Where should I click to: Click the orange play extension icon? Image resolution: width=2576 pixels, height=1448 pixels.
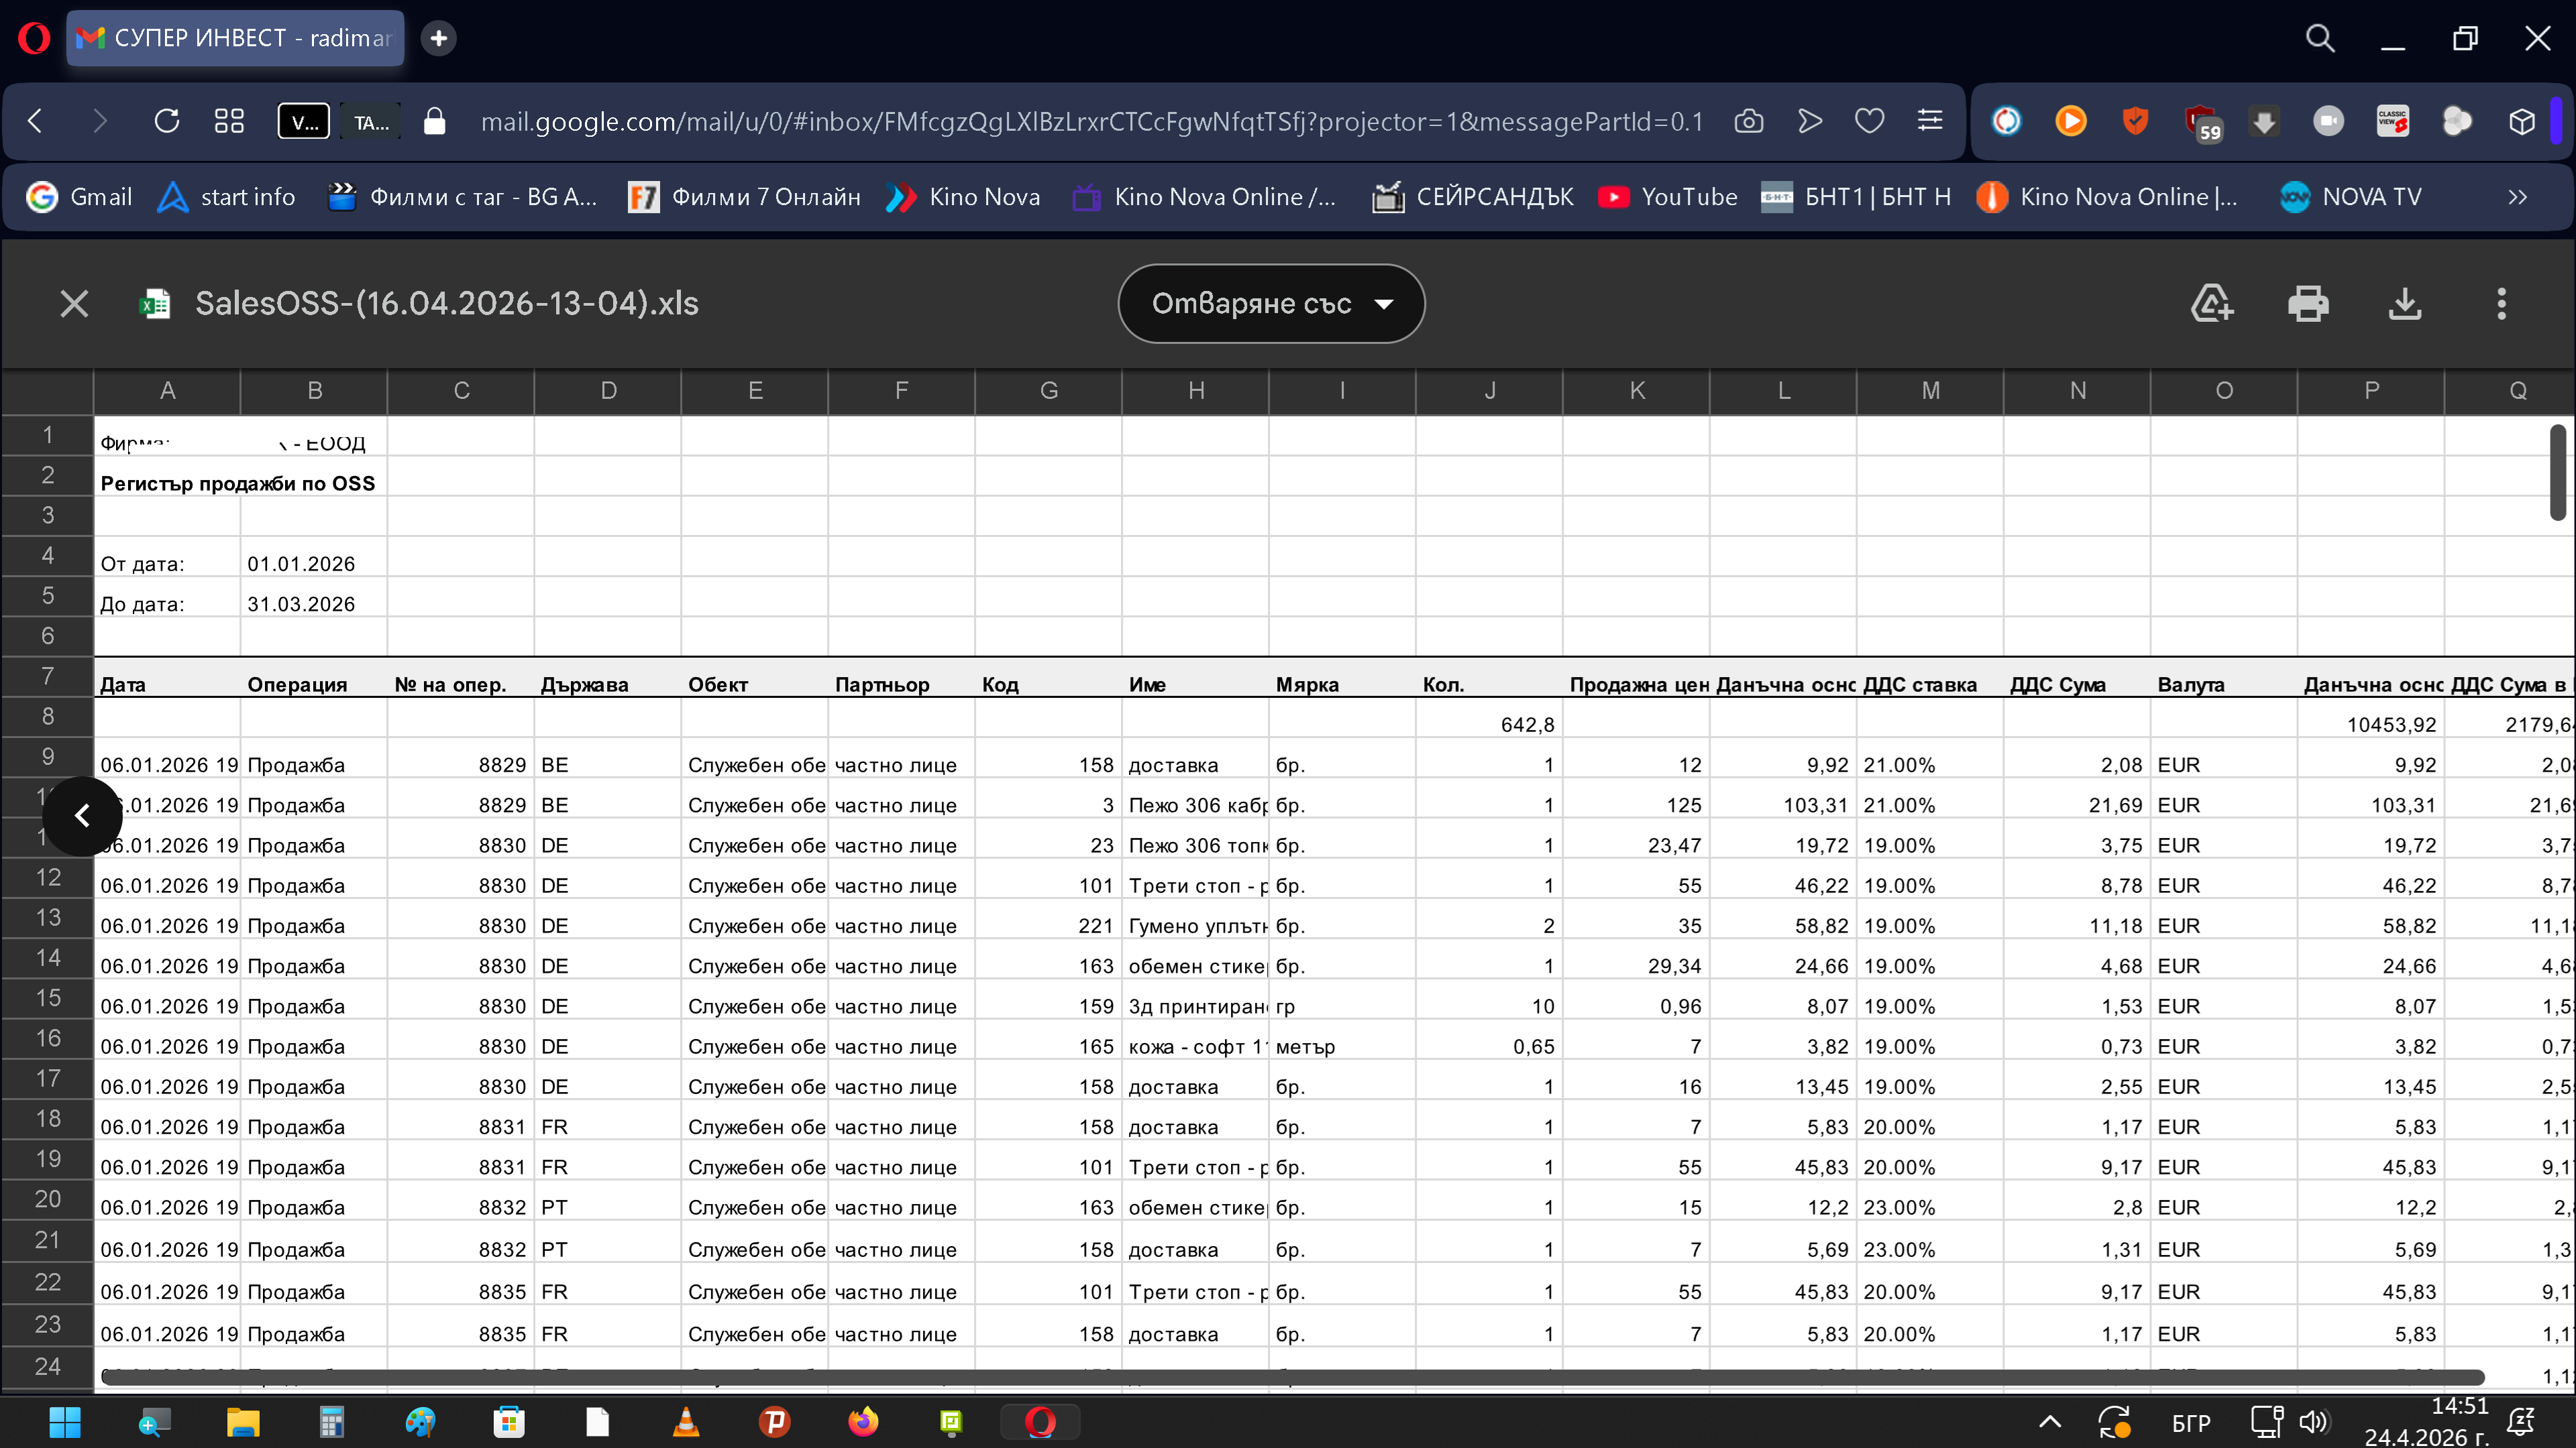coord(2071,122)
